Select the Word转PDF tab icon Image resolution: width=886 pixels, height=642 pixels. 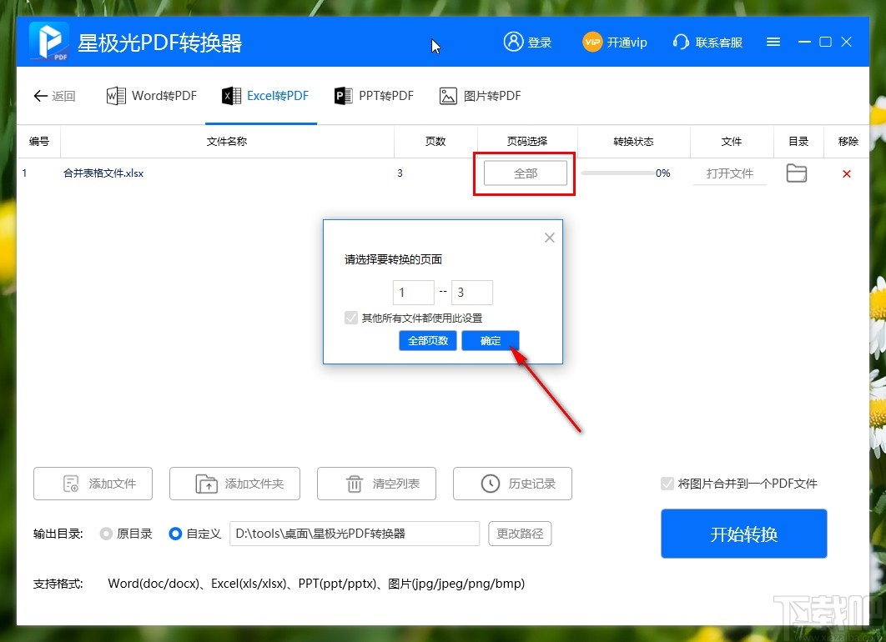pos(116,95)
